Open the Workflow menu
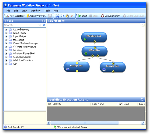 click(x=35, y=11)
